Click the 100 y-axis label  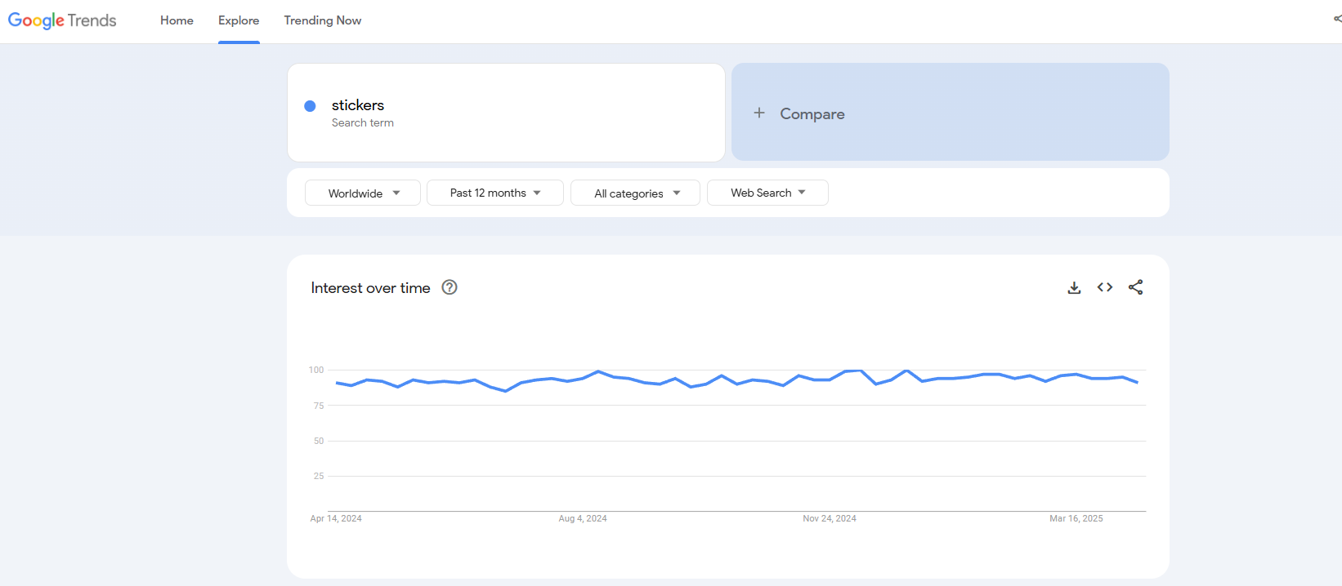coord(316,370)
